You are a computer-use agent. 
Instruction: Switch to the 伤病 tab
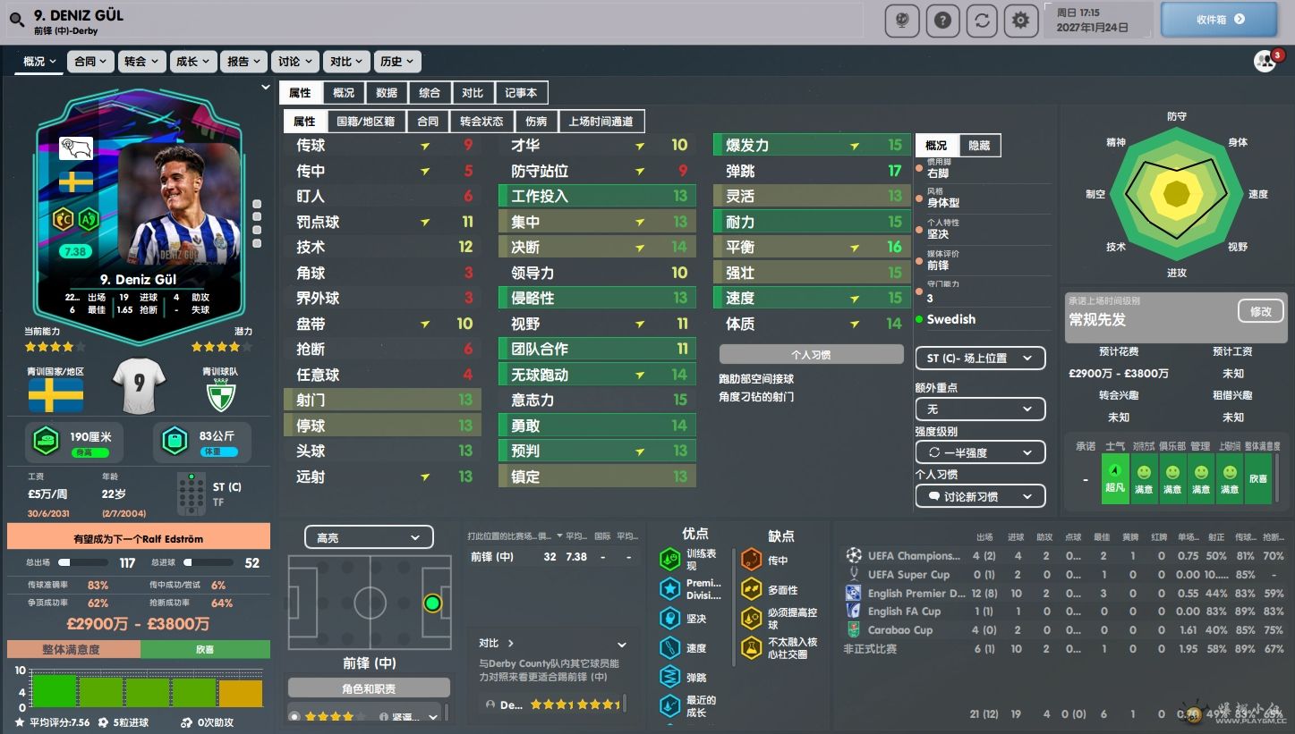click(536, 121)
